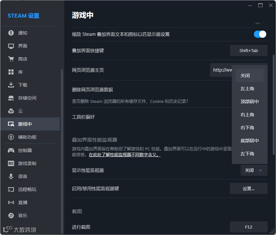This screenshot has width=276, height=235.
Task: Go to 商店 settings section
Action: (x=30, y=59)
